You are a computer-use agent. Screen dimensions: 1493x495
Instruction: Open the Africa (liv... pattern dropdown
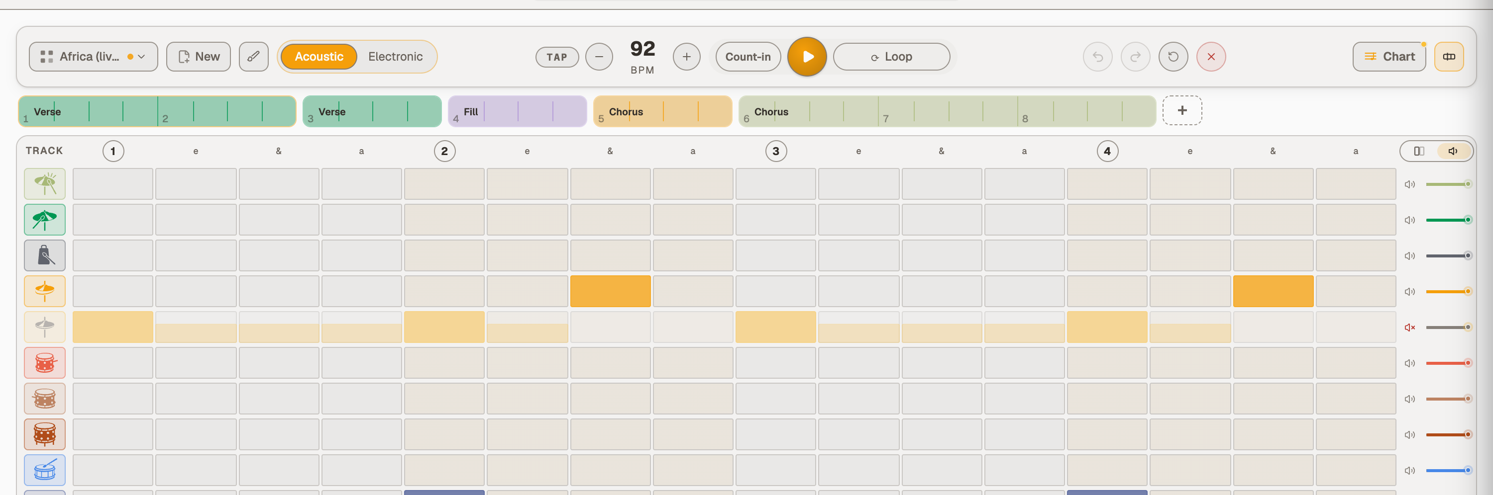pos(94,57)
